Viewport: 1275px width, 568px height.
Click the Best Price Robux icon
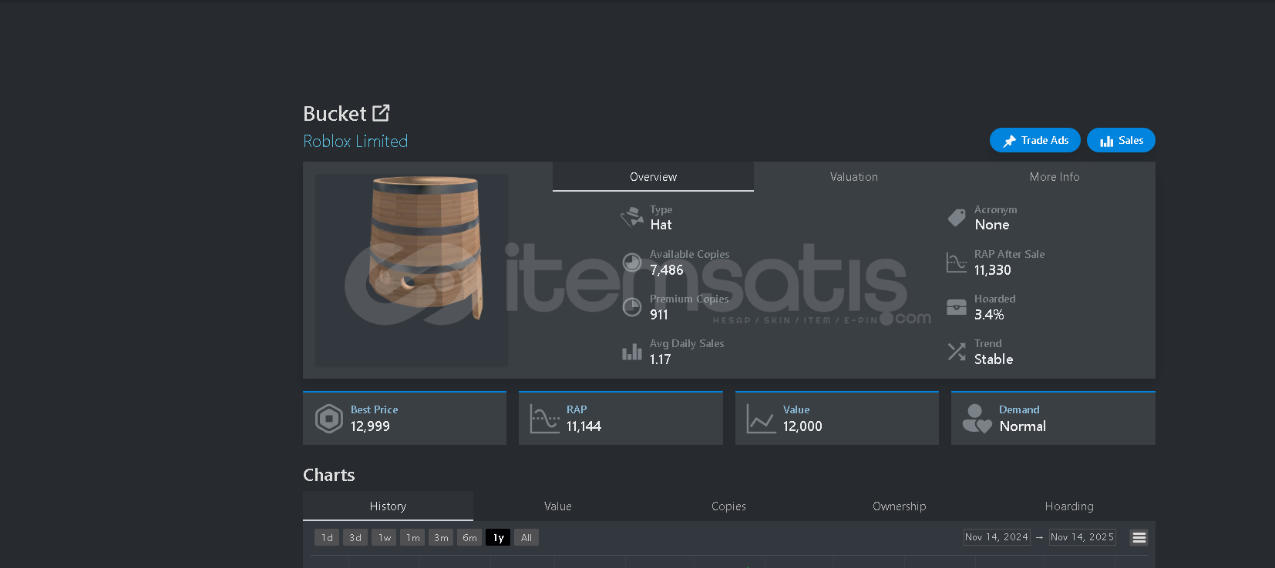(329, 419)
